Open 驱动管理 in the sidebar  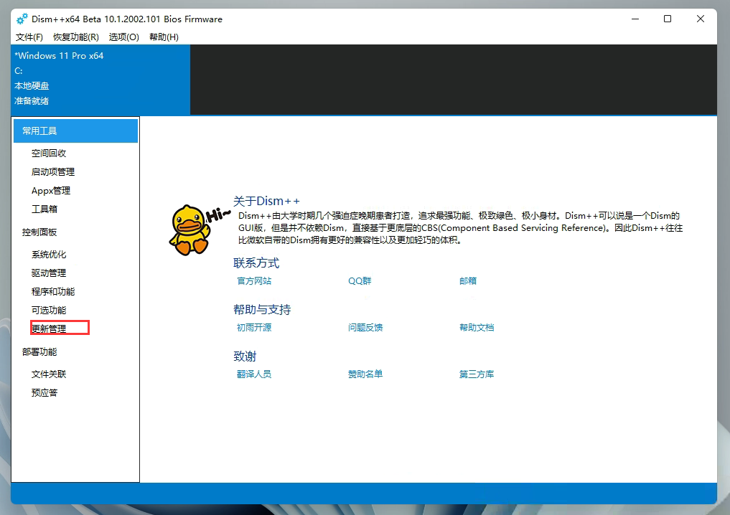tap(48, 273)
